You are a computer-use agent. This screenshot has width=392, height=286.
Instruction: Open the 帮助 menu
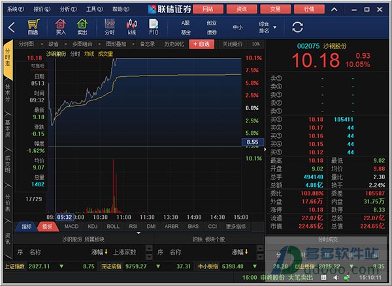[121, 9]
